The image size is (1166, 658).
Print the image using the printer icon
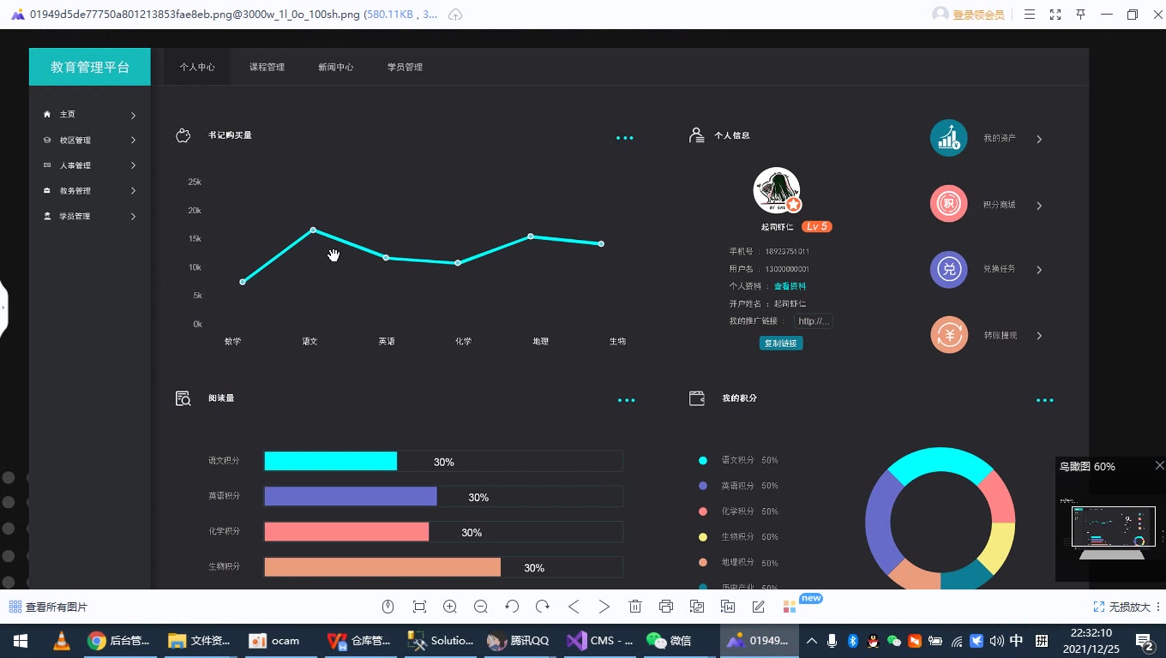point(666,607)
